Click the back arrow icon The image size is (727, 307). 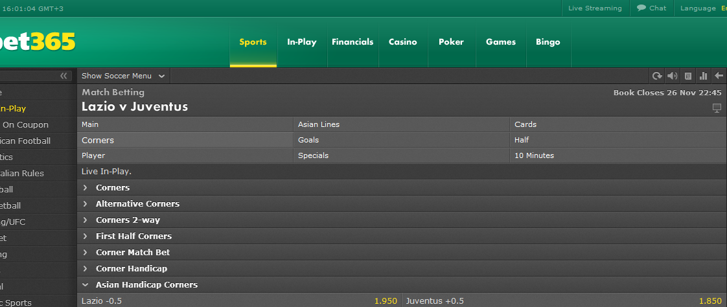click(x=719, y=76)
